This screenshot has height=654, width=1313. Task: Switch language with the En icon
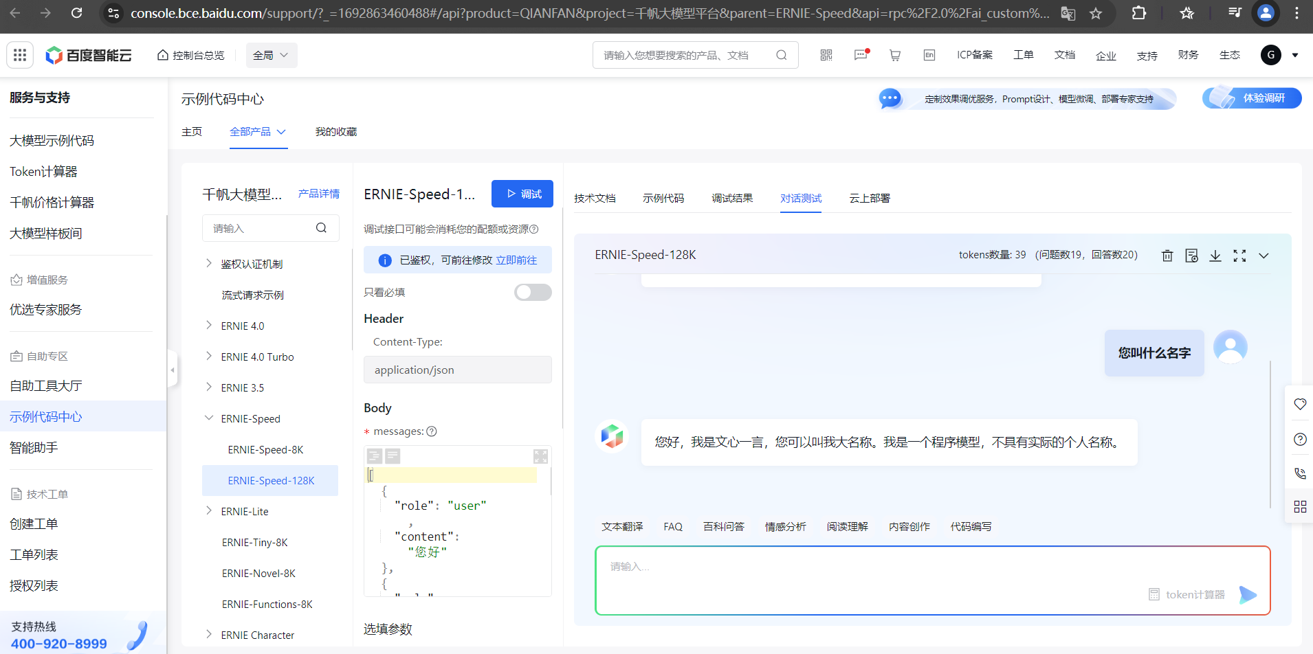pyautogui.click(x=929, y=55)
